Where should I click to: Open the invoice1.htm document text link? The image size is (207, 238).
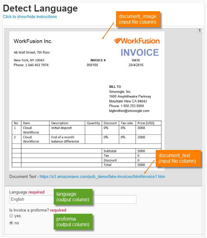point(102,176)
